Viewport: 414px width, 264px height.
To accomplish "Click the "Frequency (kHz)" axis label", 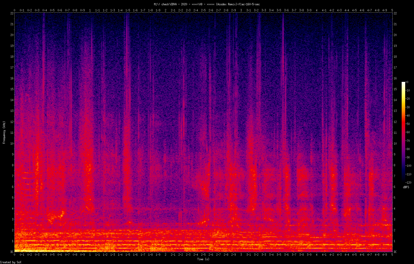I will pyautogui.click(x=4, y=133).
